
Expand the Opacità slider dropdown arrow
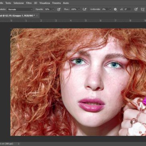coord(53,9)
